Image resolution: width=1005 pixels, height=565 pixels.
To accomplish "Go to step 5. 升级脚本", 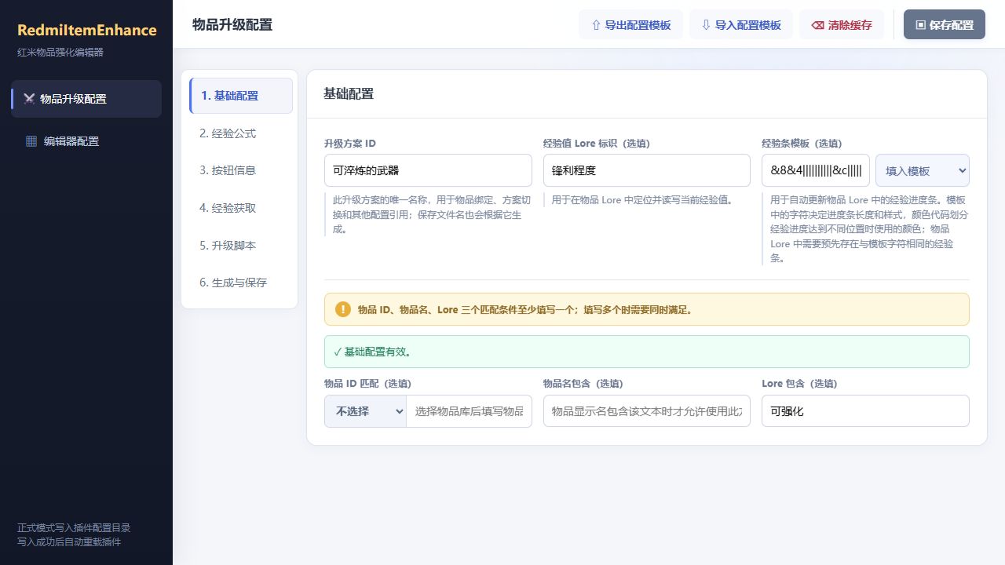I will coord(239,246).
